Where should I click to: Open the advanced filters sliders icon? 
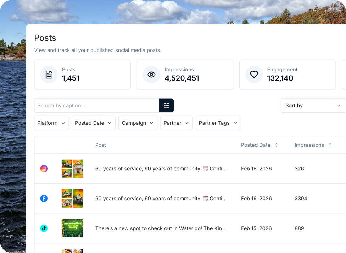166,105
